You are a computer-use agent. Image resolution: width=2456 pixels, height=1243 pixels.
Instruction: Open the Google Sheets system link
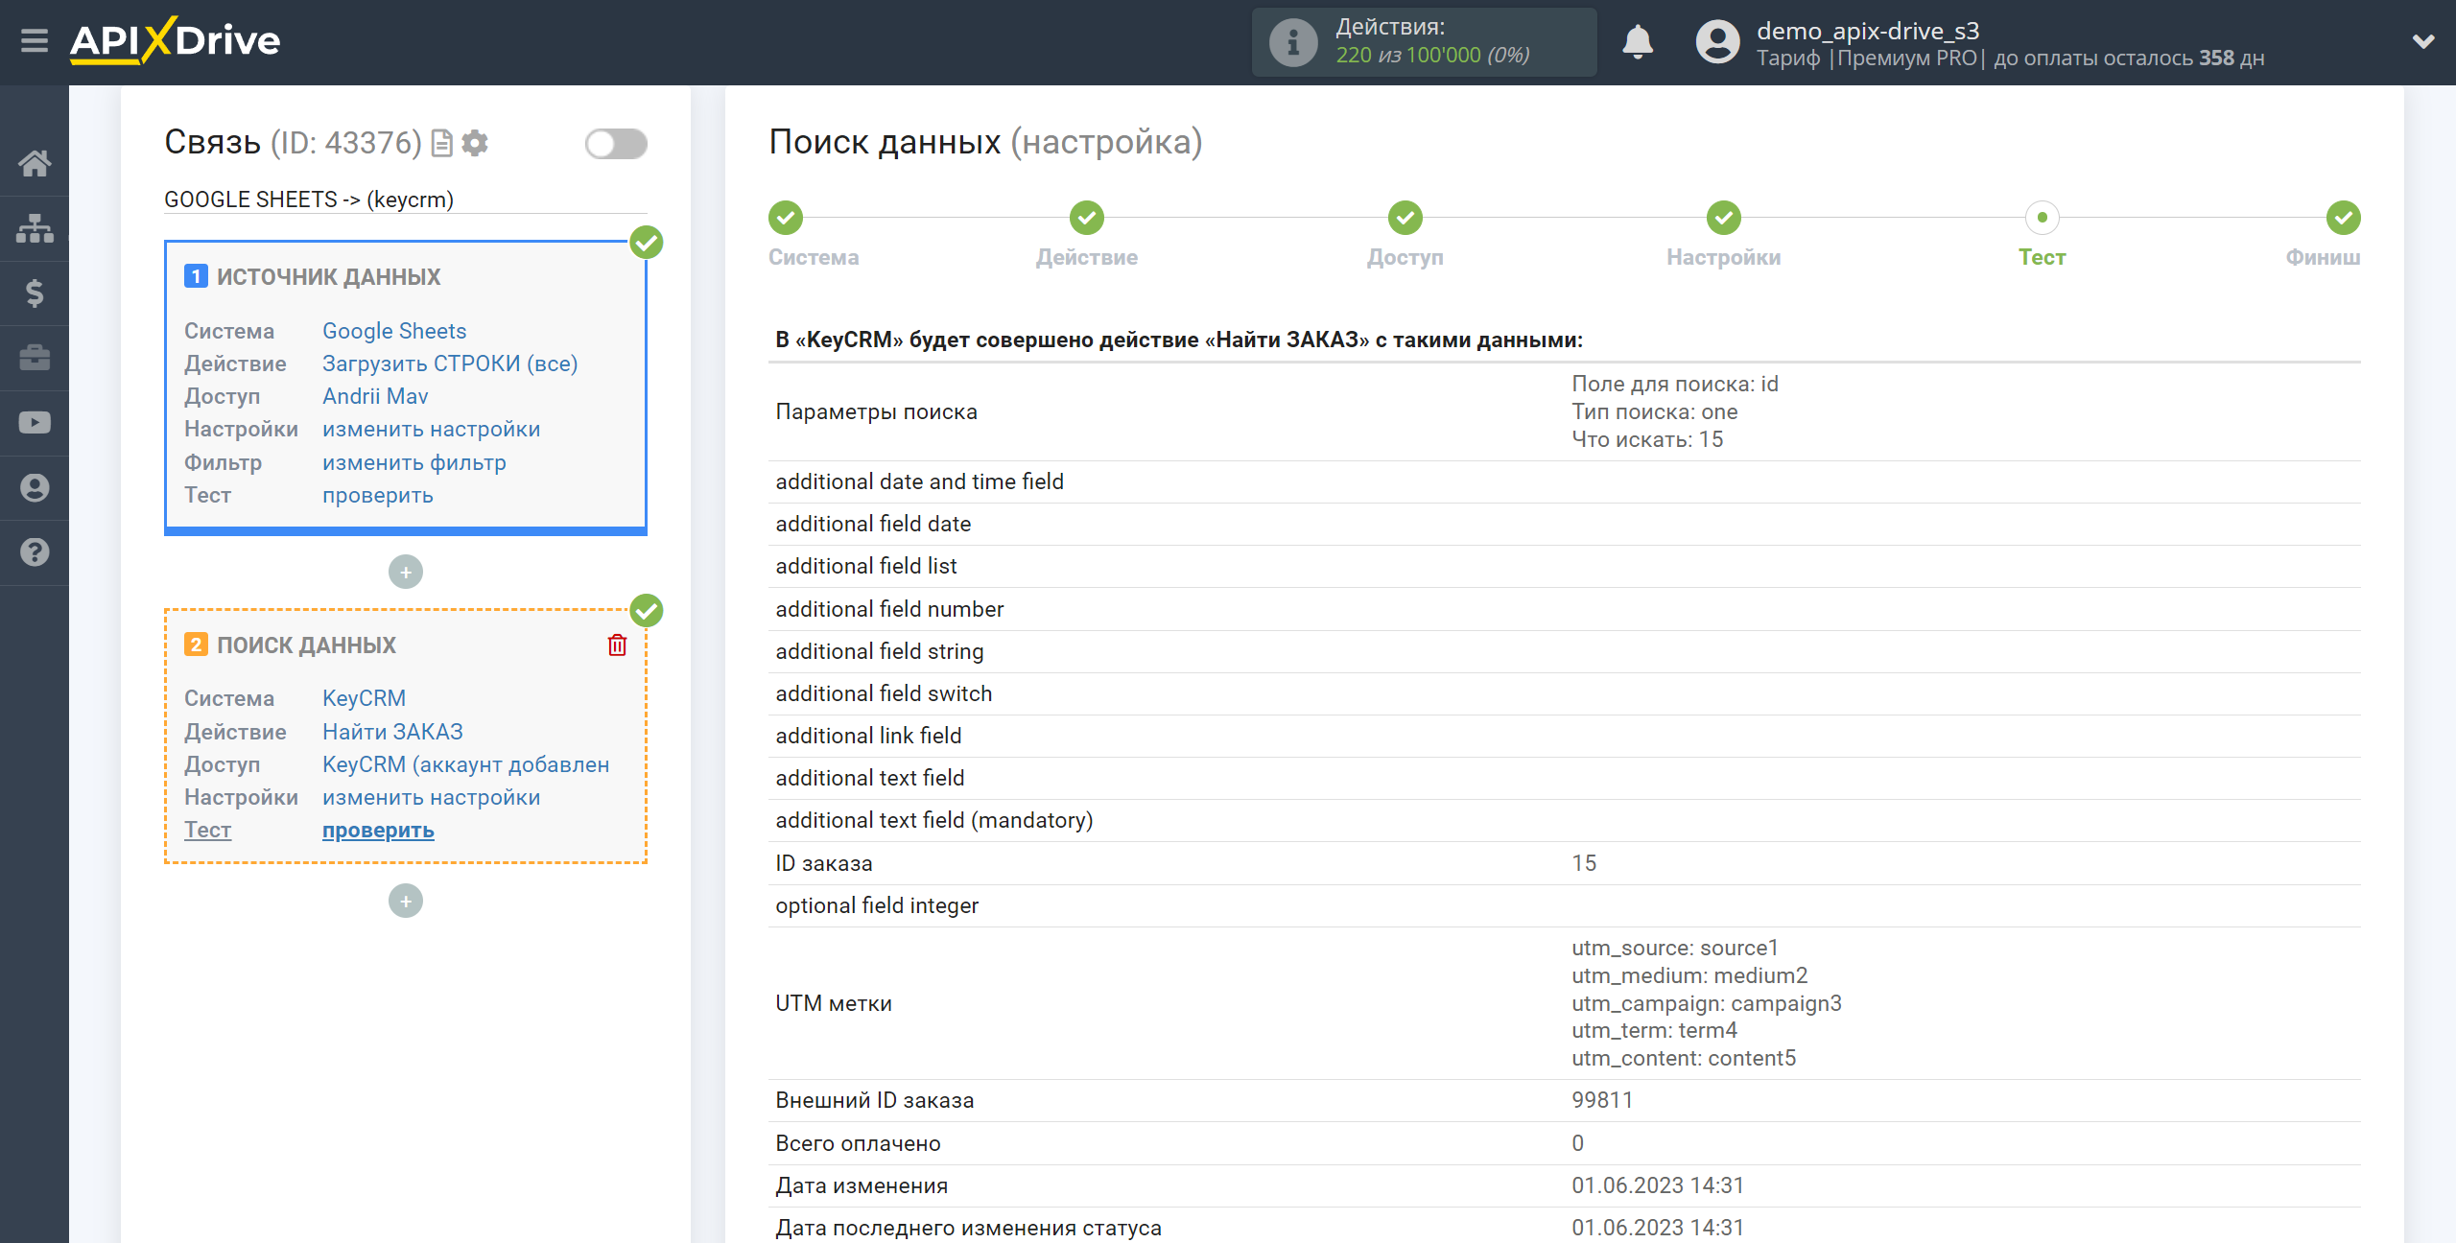[x=394, y=331]
